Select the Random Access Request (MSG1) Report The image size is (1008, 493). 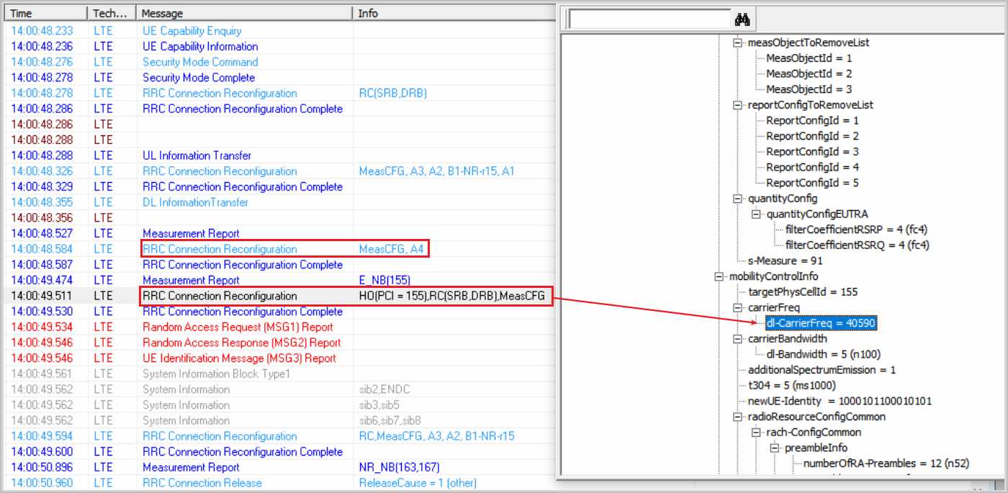(x=237, y=327)
